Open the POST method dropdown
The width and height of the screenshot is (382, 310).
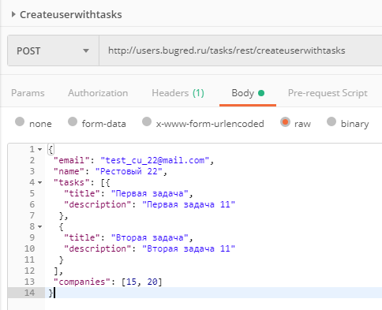click(53, 50)
